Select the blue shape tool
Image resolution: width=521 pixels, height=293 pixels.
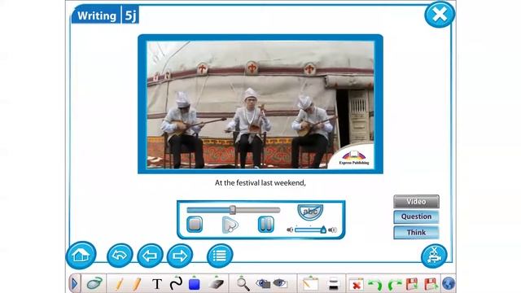pos(194,284)
